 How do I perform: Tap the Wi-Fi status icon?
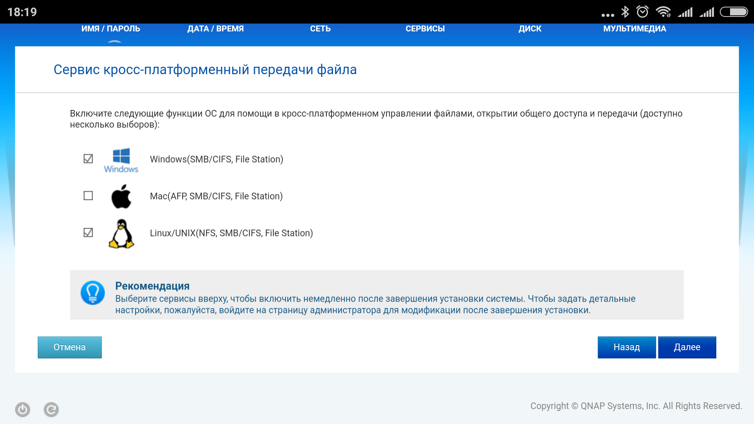pos(663,12)
